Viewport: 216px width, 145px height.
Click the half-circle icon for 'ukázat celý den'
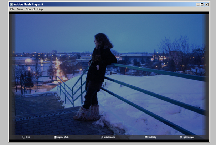(102, 137)
